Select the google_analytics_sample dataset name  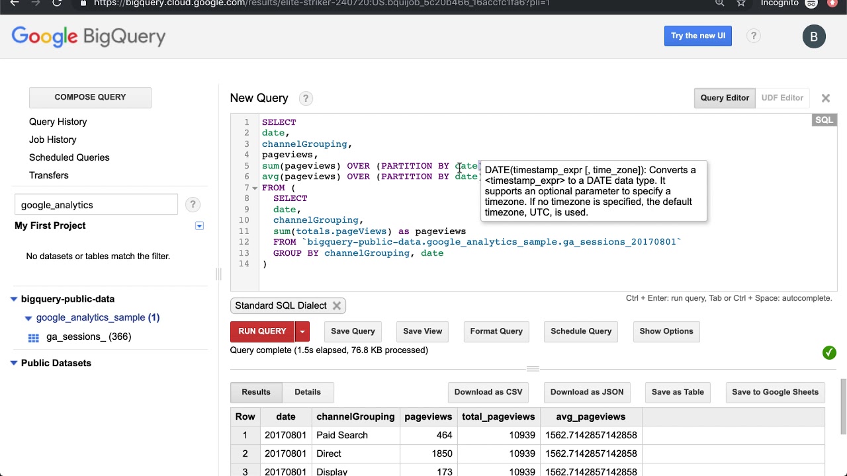[91, 318]
